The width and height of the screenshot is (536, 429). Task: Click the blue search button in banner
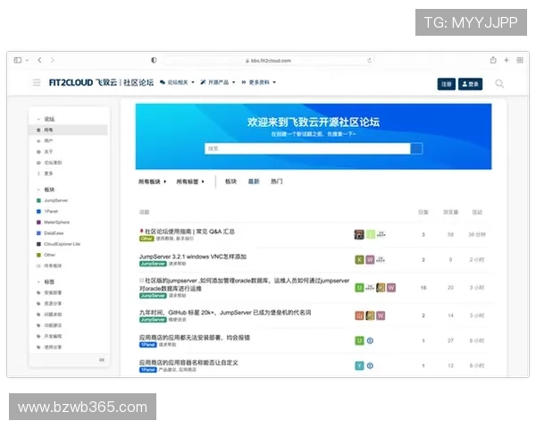tap(416, 148)
